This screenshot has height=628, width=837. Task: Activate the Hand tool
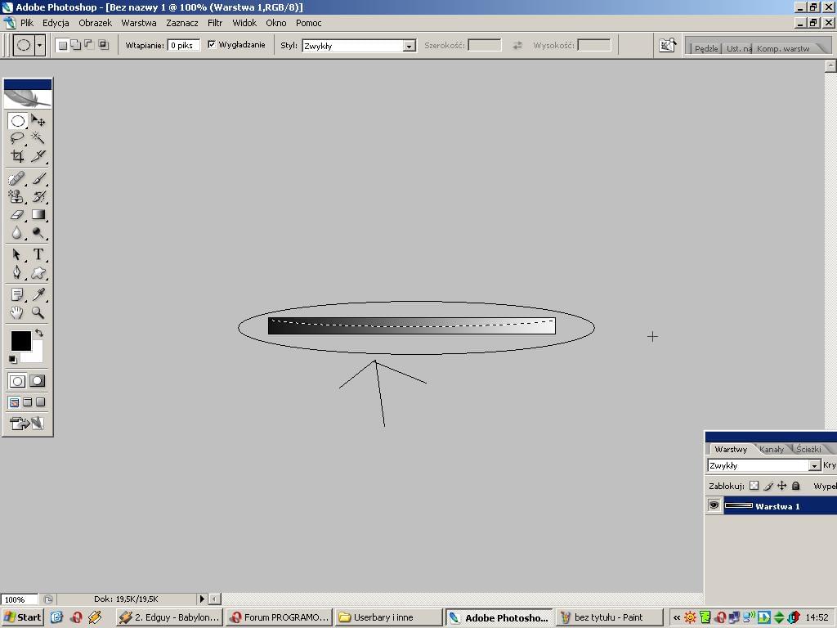(16, 312)
